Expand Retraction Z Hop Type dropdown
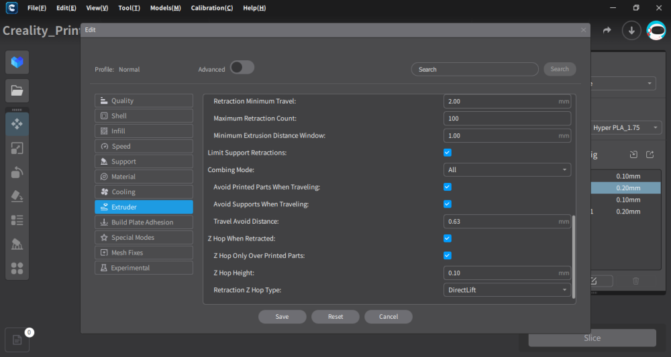The image size is (671, 357). [507, 290]
